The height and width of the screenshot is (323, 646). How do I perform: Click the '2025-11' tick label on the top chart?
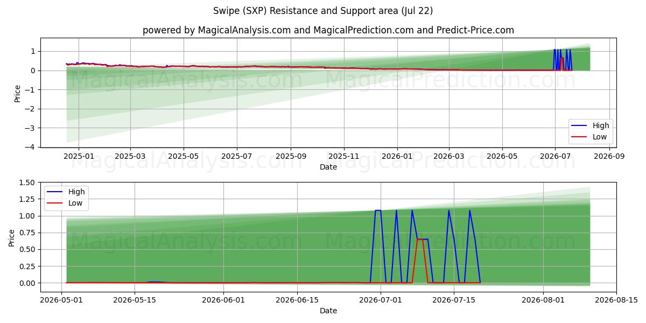click(x=344, y=156)
